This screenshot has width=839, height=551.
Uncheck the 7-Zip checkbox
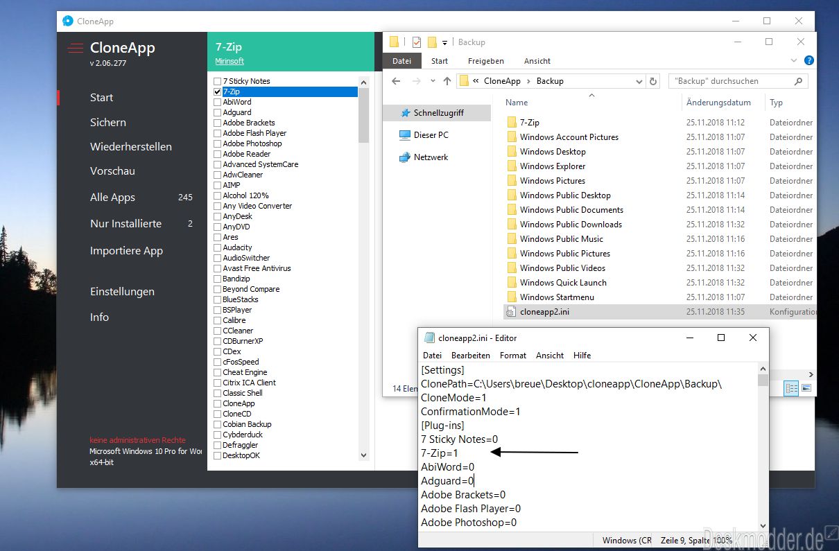point(218,91)
